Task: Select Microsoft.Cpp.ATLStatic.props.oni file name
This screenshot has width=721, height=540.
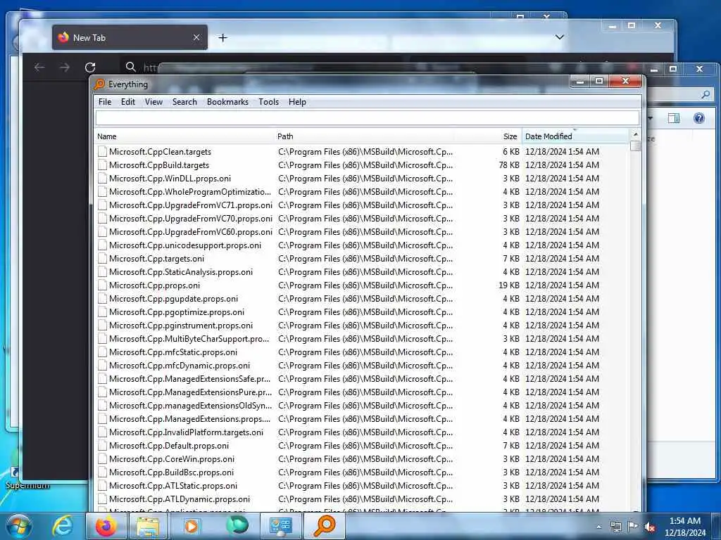Action: tap(173, 485)
